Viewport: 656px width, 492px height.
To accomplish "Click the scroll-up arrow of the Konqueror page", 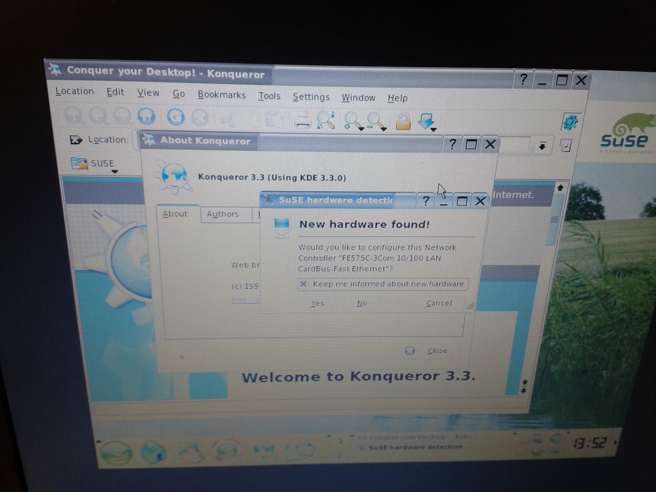I will (560, 188).
